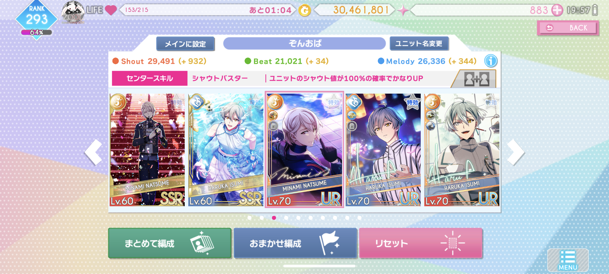Click the メインに設定 button

point(185,44)
